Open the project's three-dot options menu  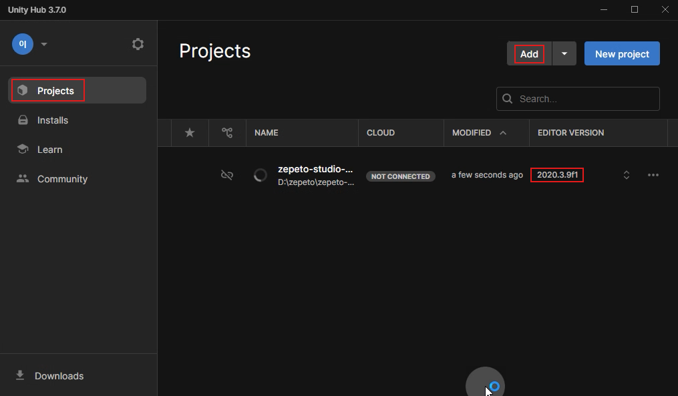coord(653,175)
